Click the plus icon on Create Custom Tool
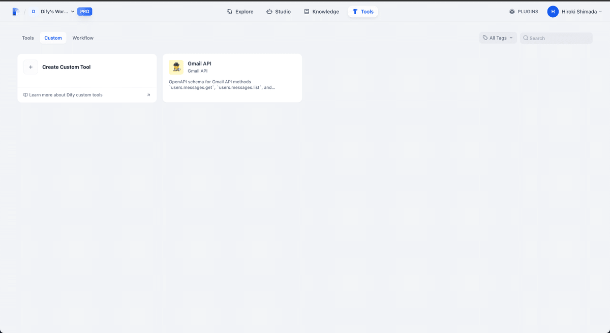This screenshot has width=610, height=333. coord(30,66)
